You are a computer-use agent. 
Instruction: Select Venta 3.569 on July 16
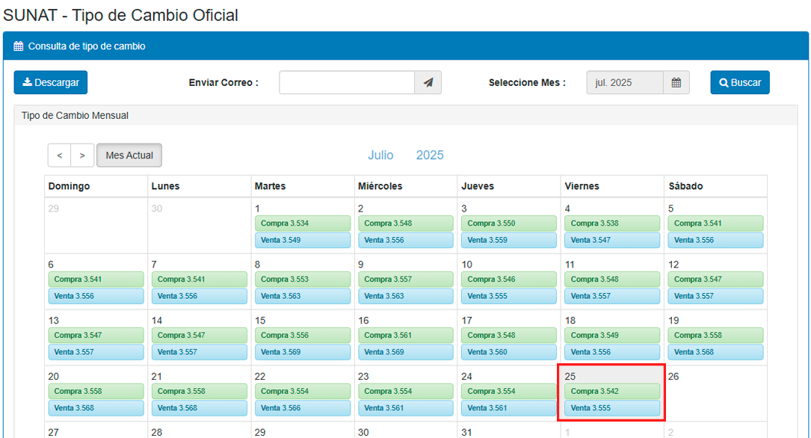[x=406, y=351]
